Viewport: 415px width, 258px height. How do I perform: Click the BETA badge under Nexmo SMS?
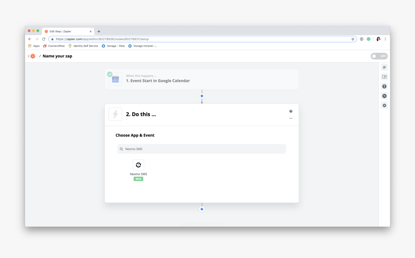[x=138, y=179]
